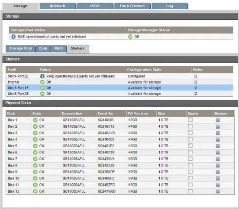239x209 pixels.
Task: Open the iSCSI tab
Action: coord(95,6)
